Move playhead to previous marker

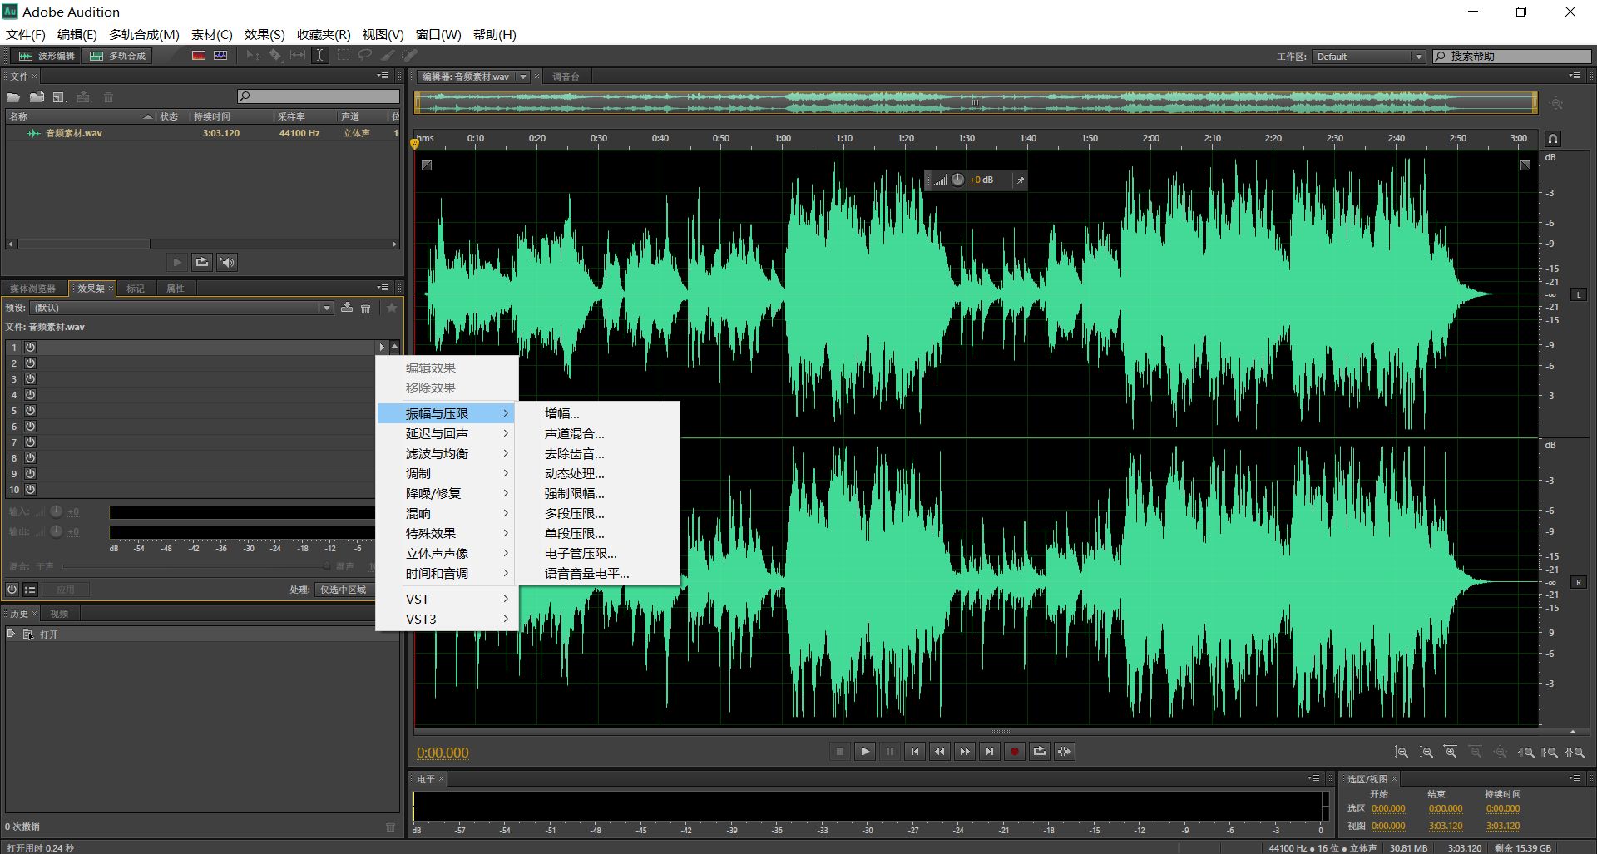click(x=915, y=752)
